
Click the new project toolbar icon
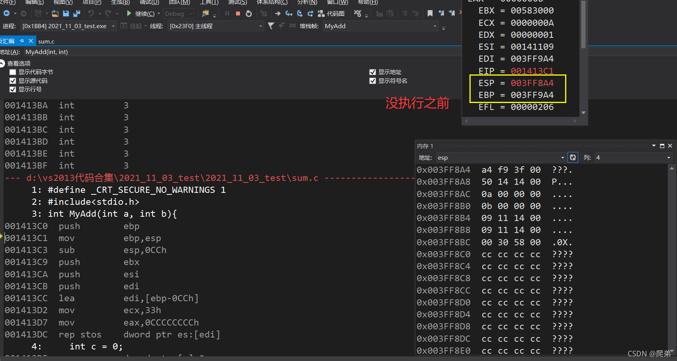click(x=38, y=13)
